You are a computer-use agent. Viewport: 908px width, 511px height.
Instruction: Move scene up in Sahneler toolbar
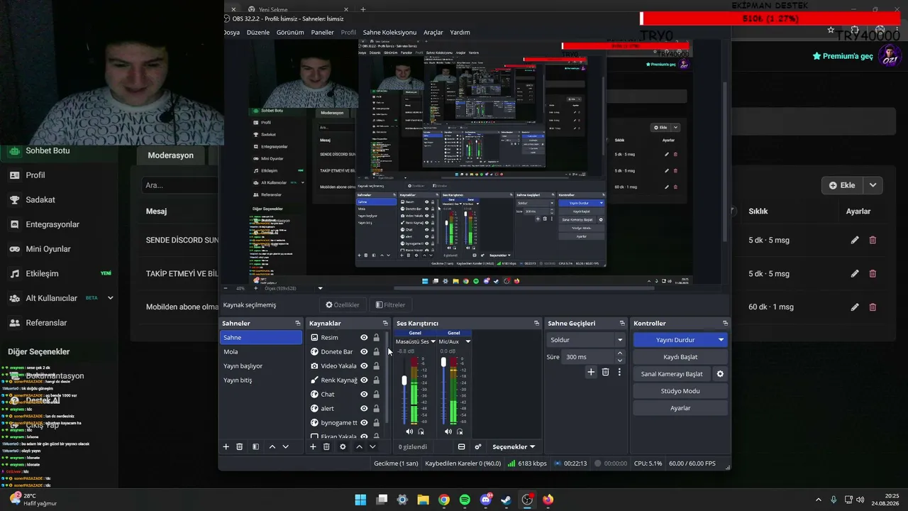(x=272, y=446)
